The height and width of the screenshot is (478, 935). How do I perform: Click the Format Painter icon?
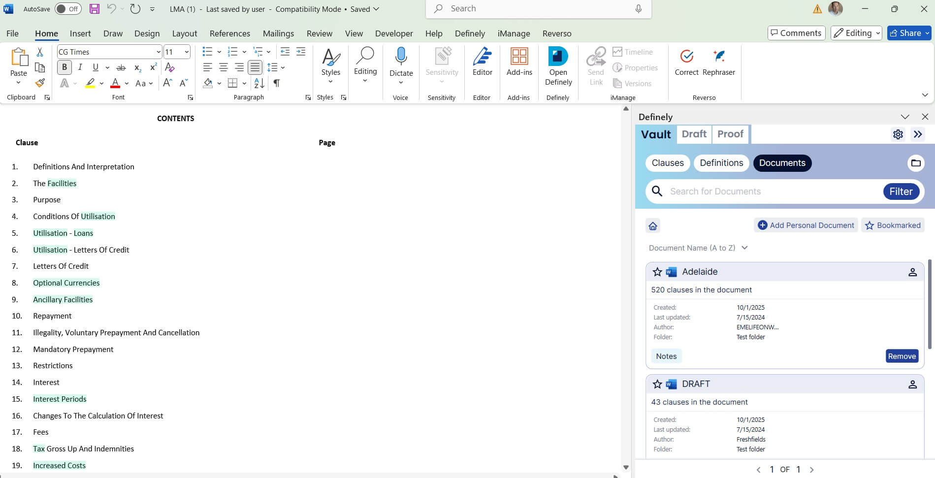[40, 83]
